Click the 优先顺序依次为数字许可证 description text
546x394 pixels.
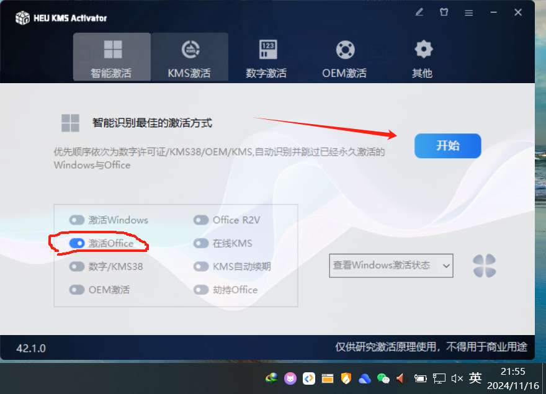click(x=220, y=158)
